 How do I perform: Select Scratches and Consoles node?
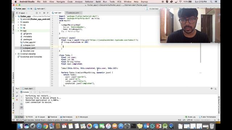[31, 57]
